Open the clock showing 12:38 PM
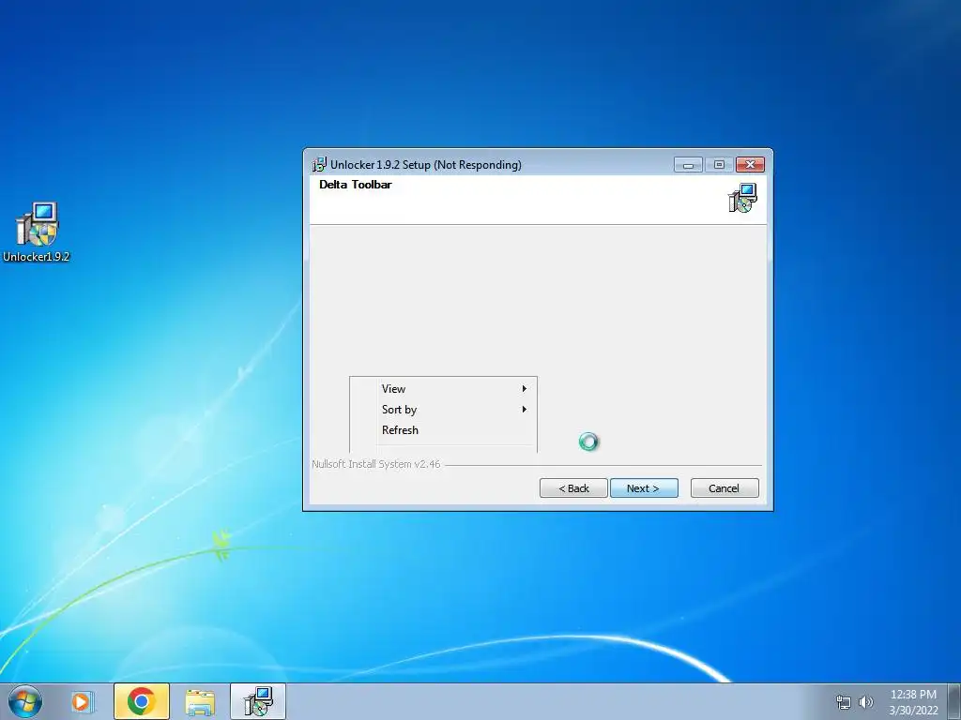Image resolution: width=961 pixels, height=720 pixels. pos(913,702)
